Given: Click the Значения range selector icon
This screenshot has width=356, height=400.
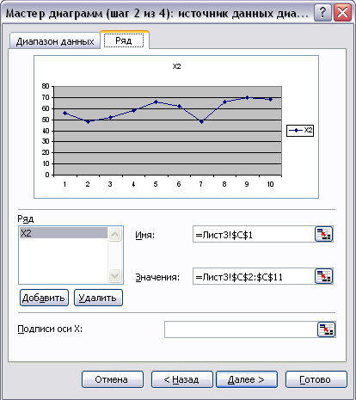Looking at the screenshot, I should pyautogui.click(x=323, y=276).
